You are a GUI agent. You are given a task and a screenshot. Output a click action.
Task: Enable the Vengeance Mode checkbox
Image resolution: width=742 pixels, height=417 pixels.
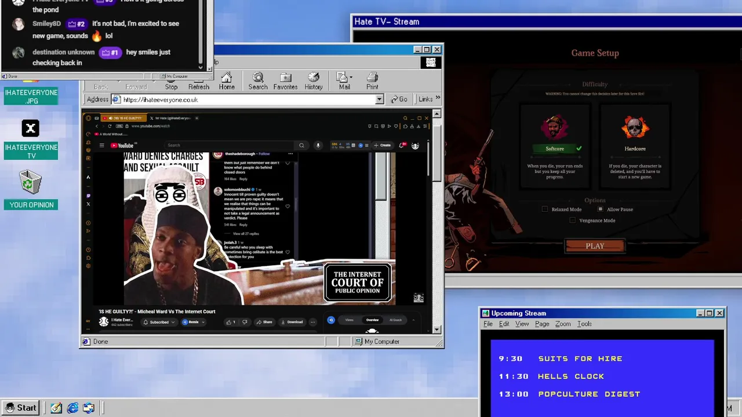573,220
